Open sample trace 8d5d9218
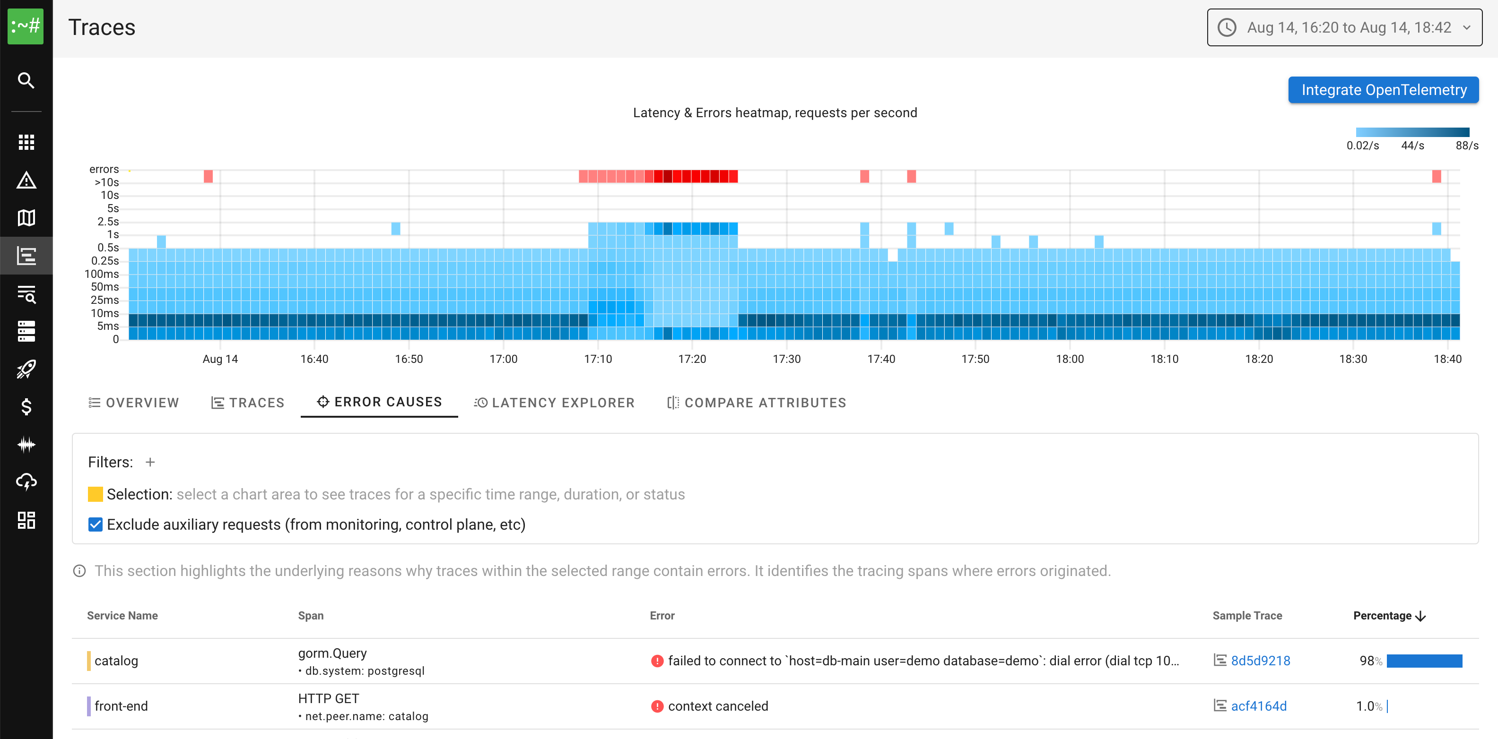Viewport: 1498px width, 739px height. pos(1261,661)
